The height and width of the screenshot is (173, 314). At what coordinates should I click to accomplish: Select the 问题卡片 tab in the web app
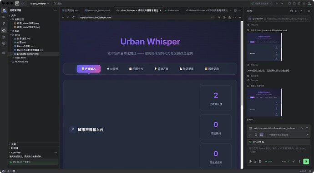click(x=136, y=69)
